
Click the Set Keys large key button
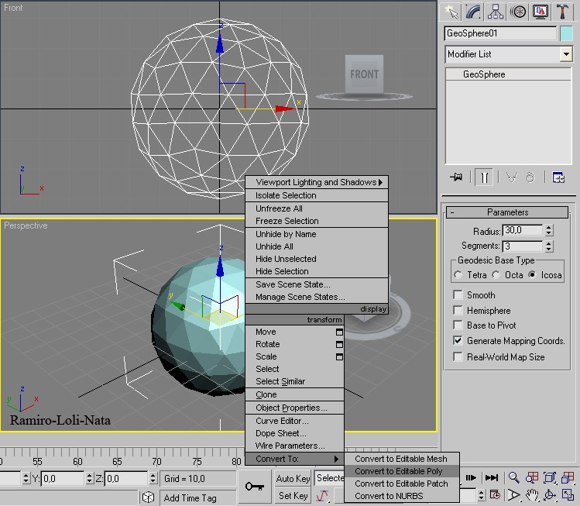[255, 486]
